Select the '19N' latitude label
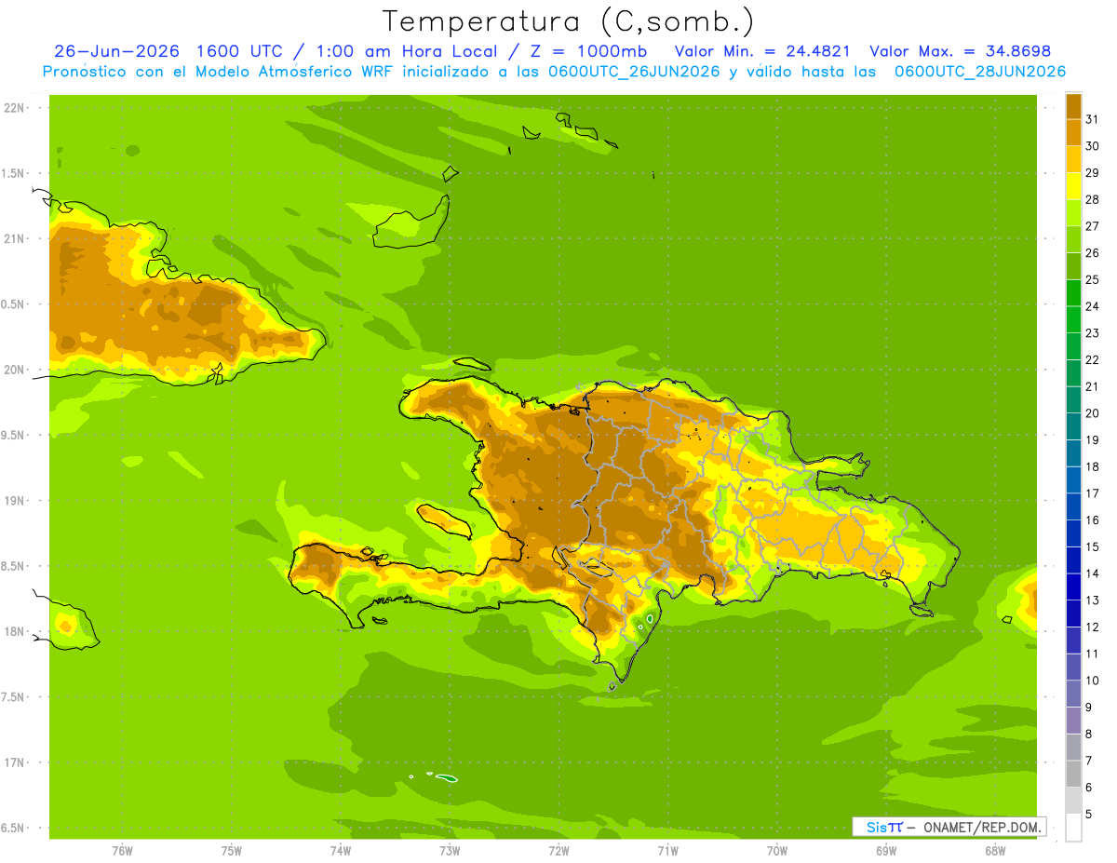The width and height of the screenshot is (1117, 863). (x=14, y=501)
